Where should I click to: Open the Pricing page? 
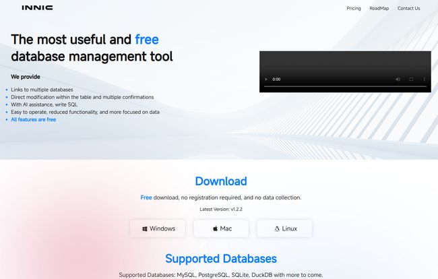pos(354,8)
